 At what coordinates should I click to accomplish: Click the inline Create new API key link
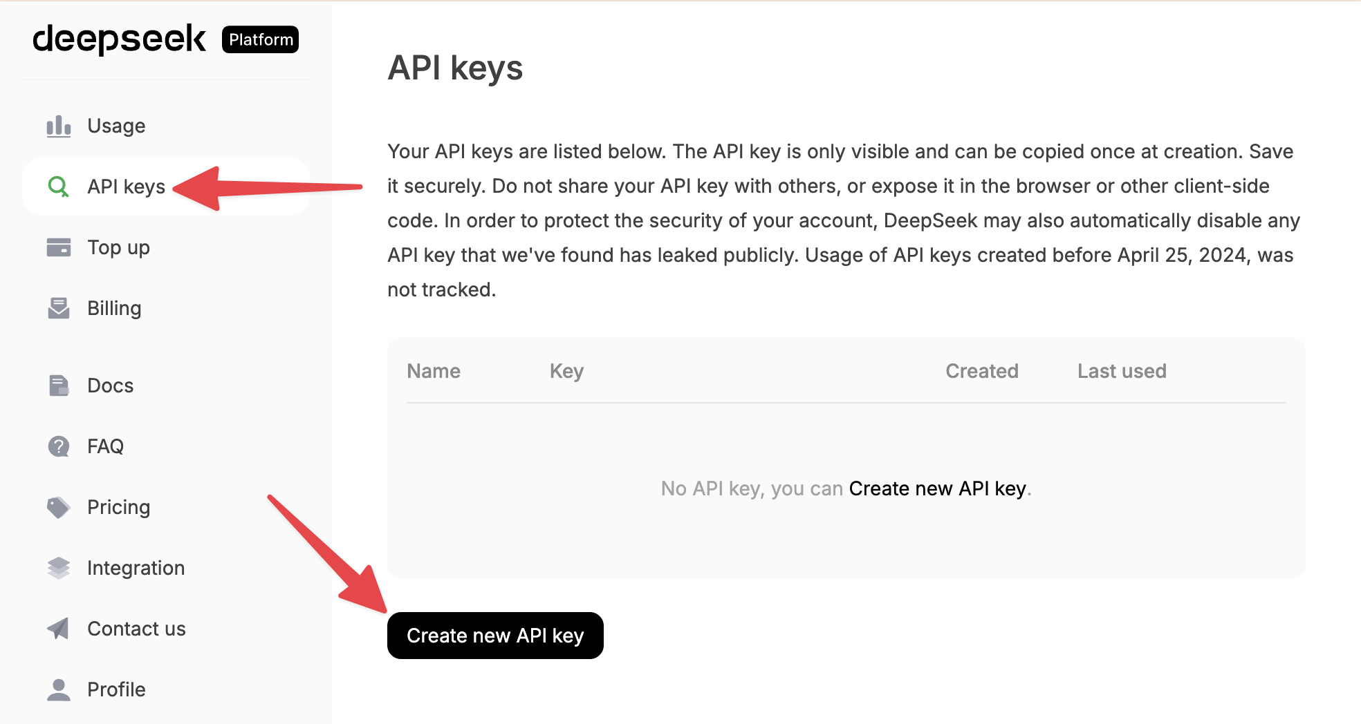click(x=937, y=488)
